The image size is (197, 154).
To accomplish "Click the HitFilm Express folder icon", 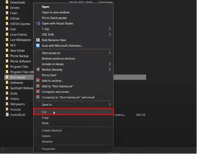I will click(x=7, y=24).
